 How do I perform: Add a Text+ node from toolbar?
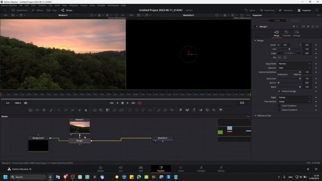coord(44,110)
